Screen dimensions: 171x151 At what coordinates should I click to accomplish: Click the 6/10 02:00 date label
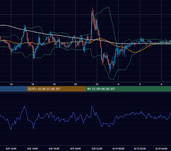pyautogui.click(x=140, y=148)
